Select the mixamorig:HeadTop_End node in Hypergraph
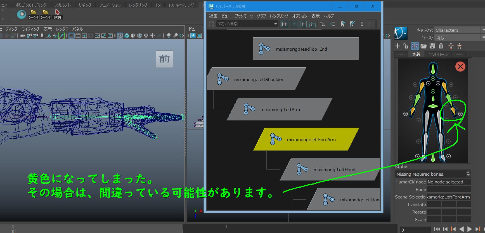Viewport: 485px width, 233px height. (x=306, y=49)
